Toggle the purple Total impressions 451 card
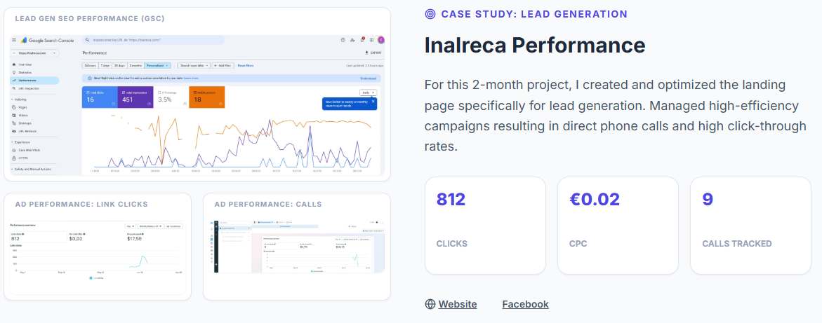The image size is (822, 323). click(x=135, y=97)
